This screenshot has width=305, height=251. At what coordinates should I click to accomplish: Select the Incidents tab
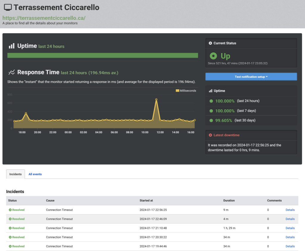tap(15, 174)
